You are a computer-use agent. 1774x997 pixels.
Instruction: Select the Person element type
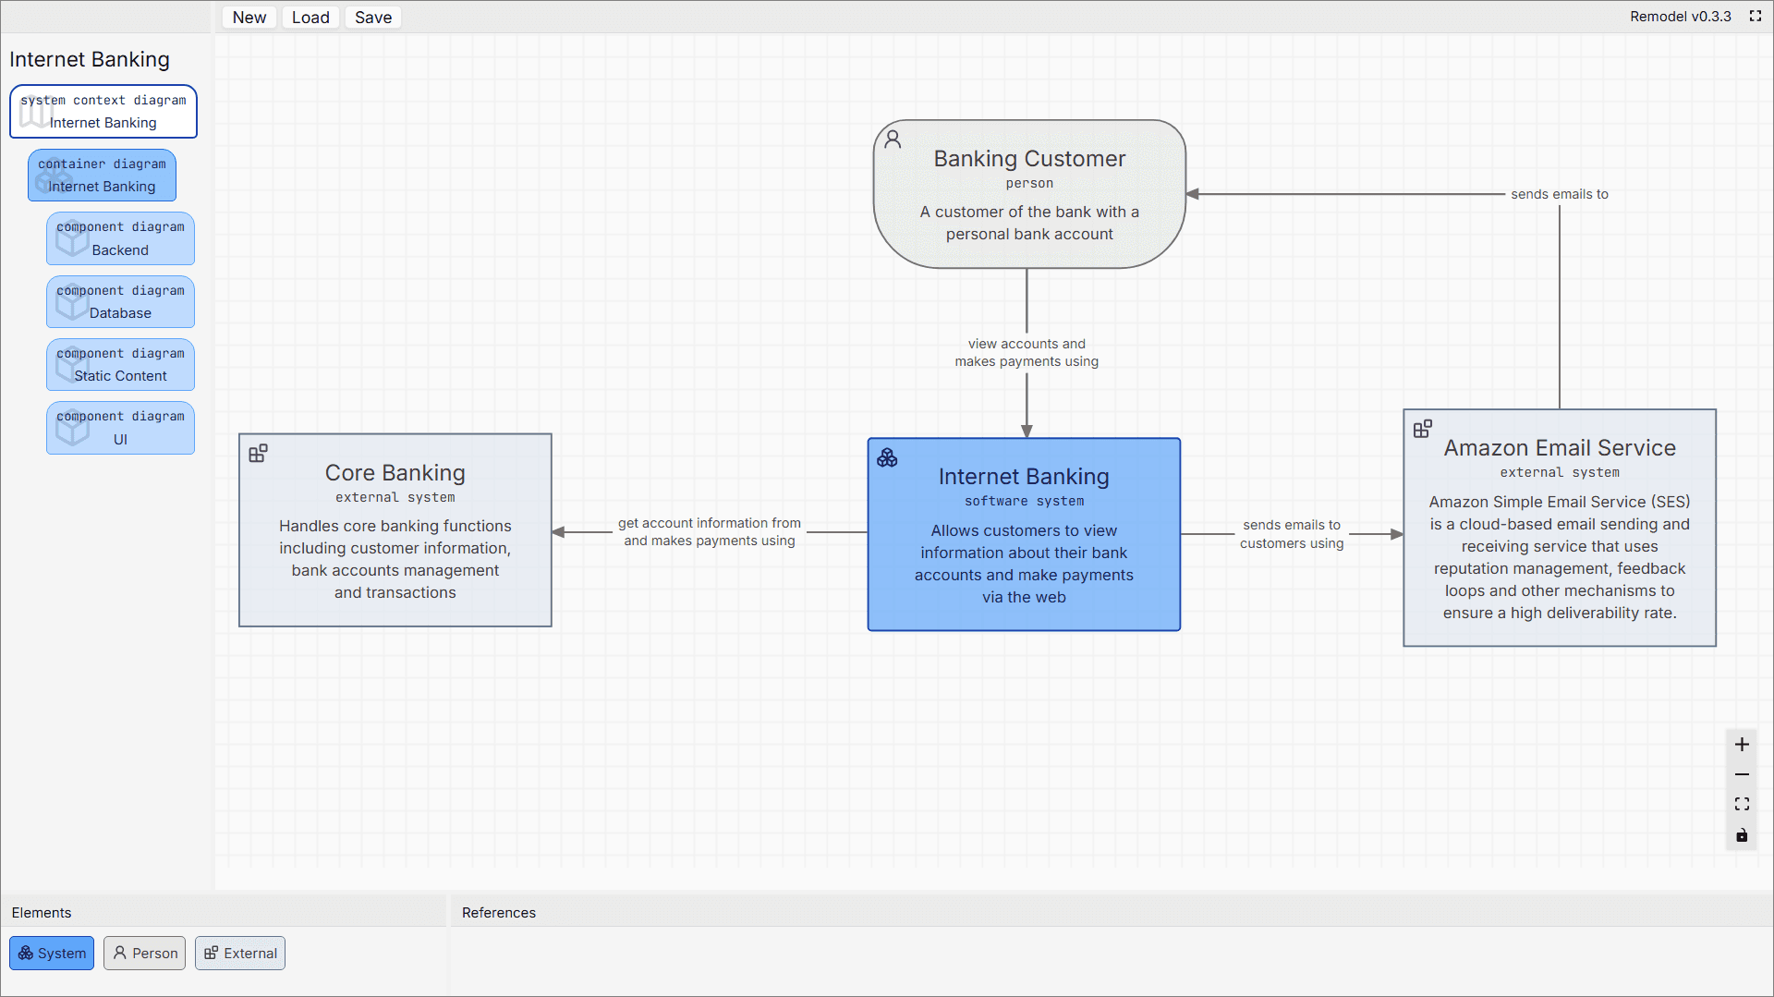[x=145, y=953]
